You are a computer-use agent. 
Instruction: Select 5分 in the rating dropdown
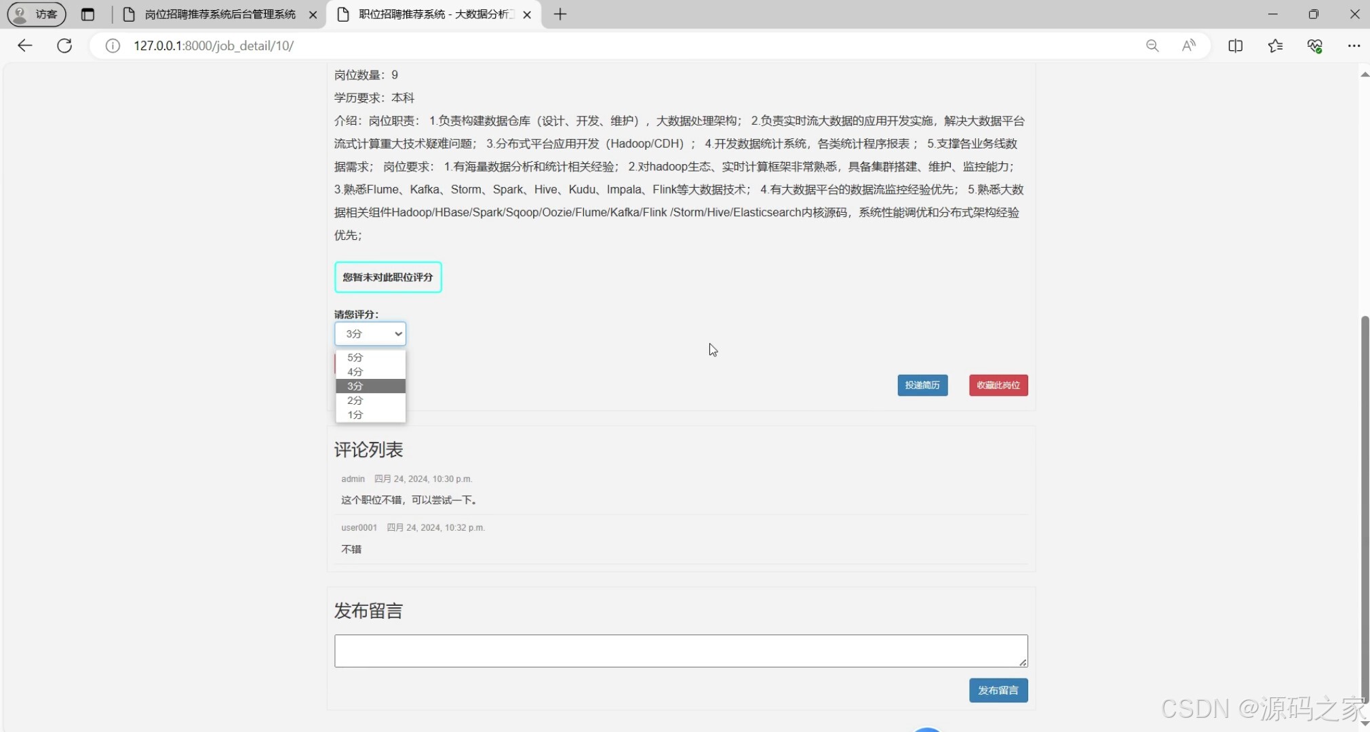point(355,357)
